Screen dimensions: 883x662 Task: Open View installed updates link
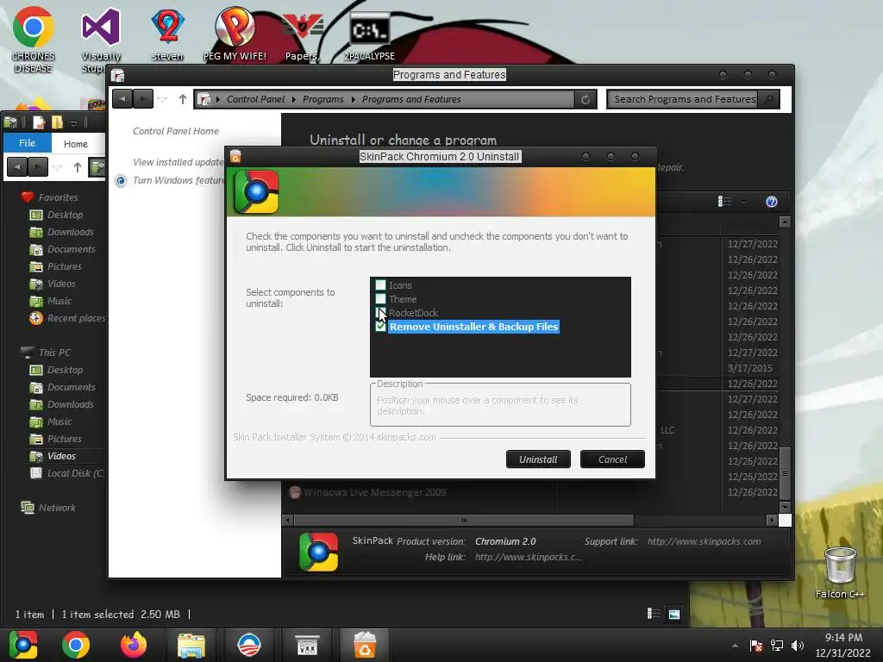[x=178, y=162]
